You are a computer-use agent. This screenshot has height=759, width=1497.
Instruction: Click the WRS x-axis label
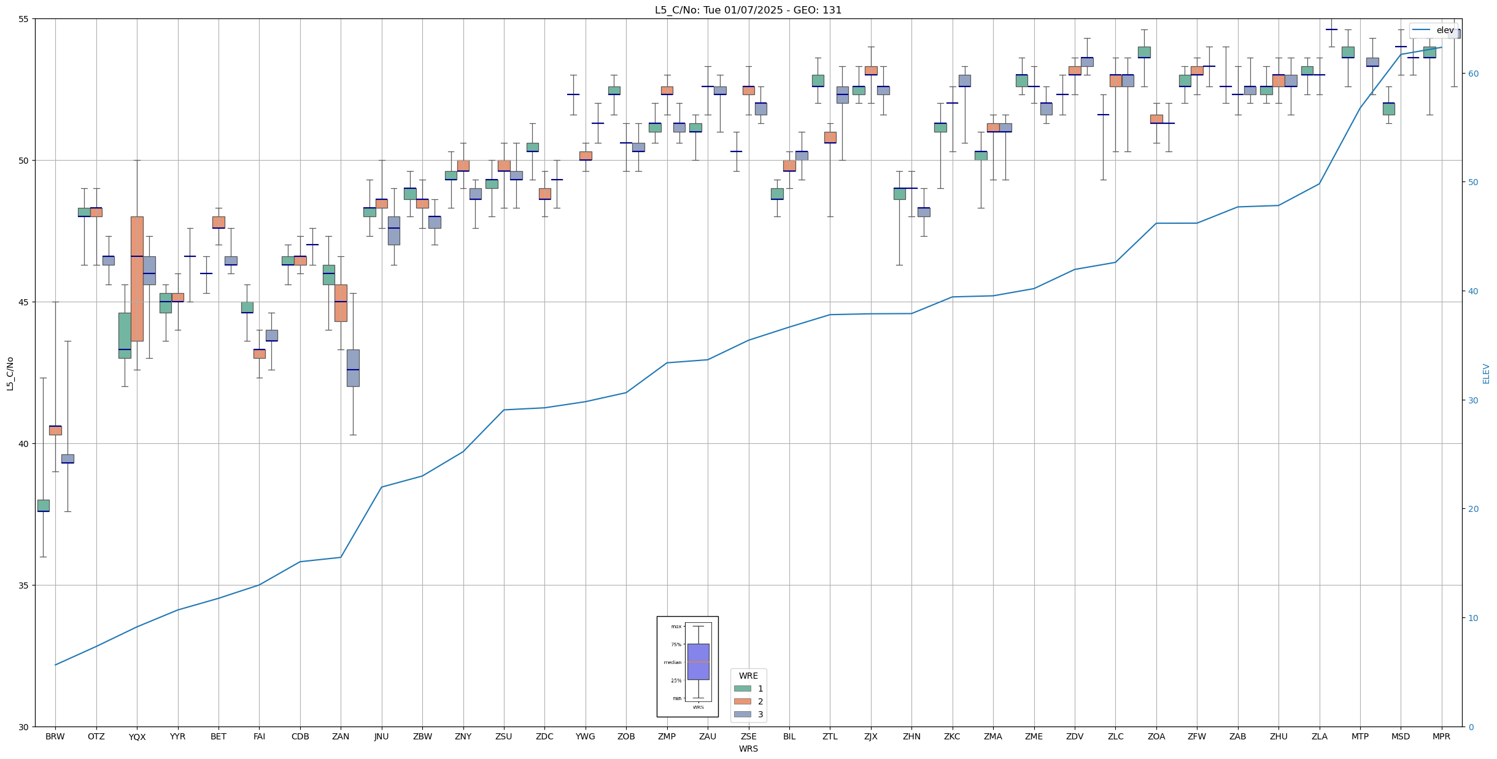tap(748, 749)
